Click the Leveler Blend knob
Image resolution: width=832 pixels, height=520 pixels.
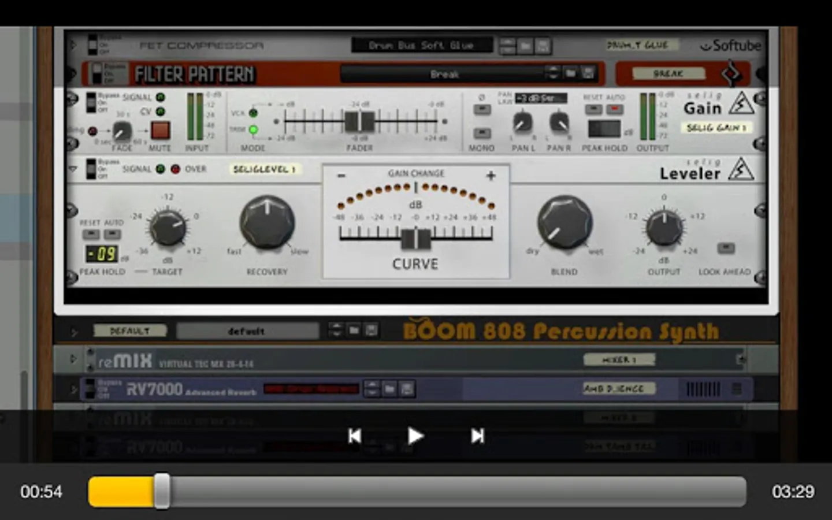pyautogui.click(x=564, y=222)
